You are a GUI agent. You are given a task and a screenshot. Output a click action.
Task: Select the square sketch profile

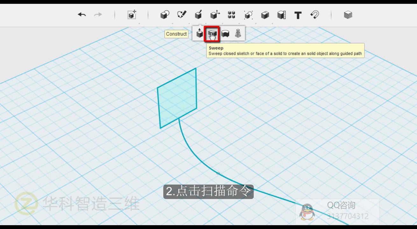(x=177, y=98)
